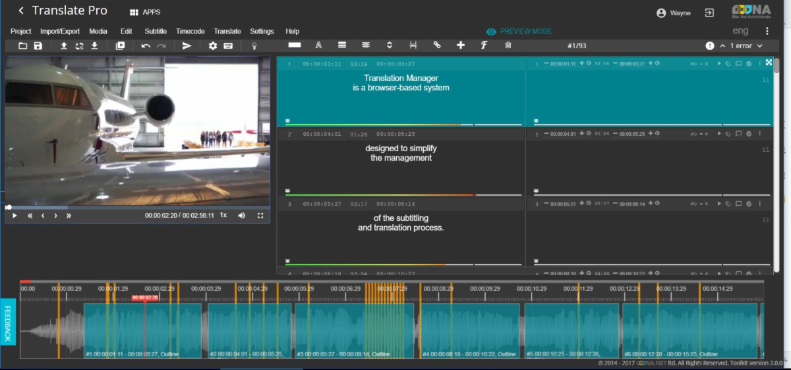This screenshot has height=370, width=791.
Task: Toggle fullscreen on the video player
Action: [x=260, y=215]
